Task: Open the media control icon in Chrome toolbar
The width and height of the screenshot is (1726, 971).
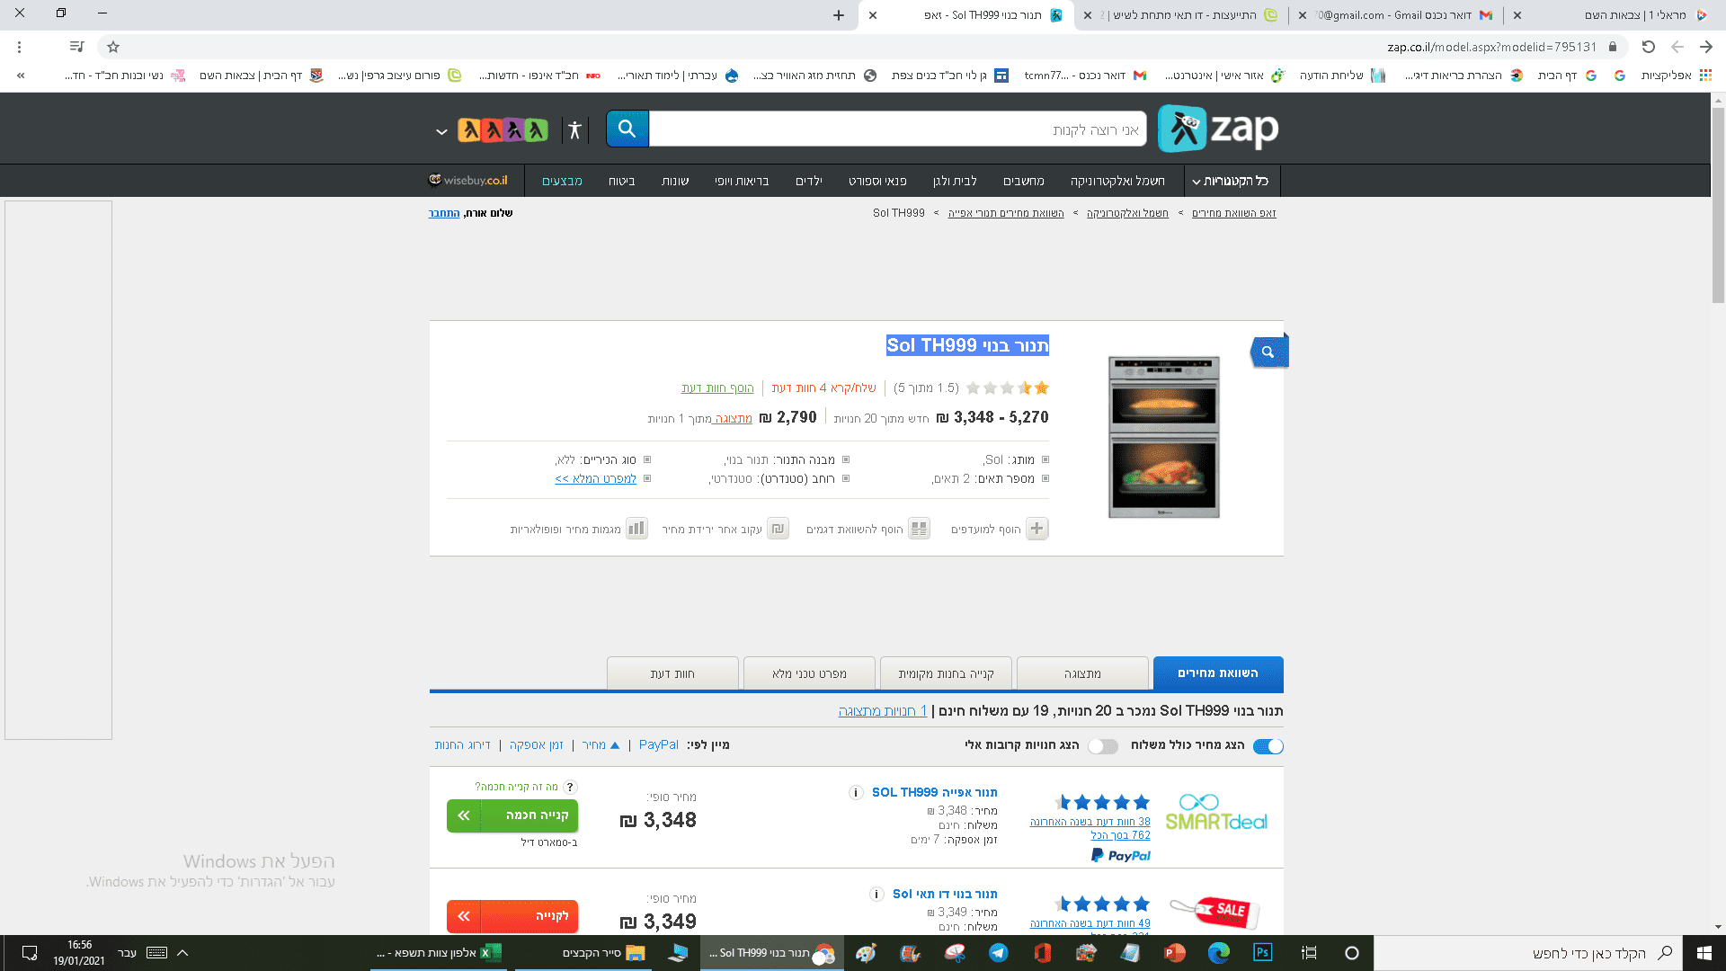Action: pos(77,47)
